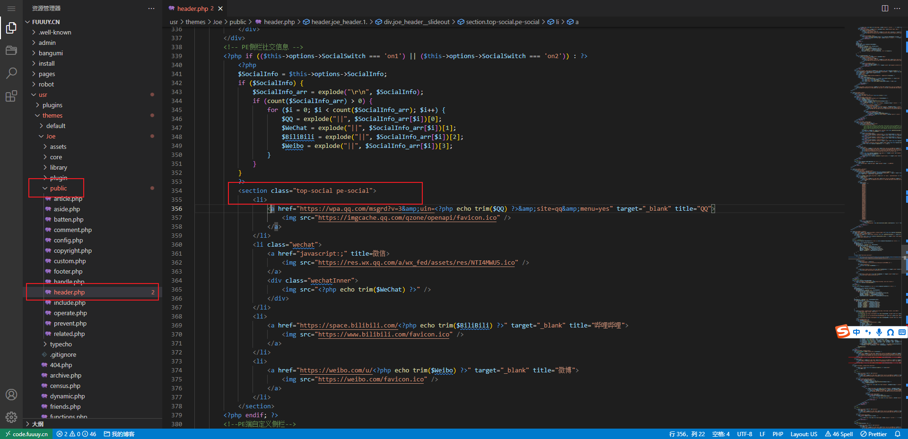The height and width of the screenshot is (439, 908).
Task: Open explorer panel more actions ellipsis
Action: (x=151, y=9)
